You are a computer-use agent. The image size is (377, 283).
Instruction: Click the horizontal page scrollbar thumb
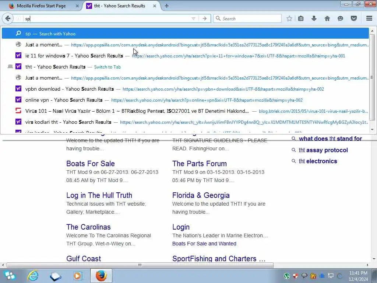140,265
